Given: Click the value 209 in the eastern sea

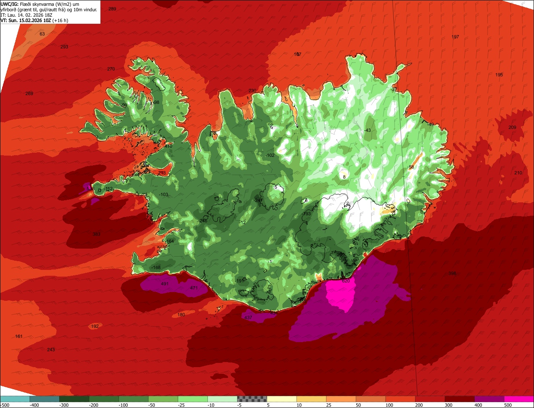Looking at the screenshot, I should coord(512,127).
